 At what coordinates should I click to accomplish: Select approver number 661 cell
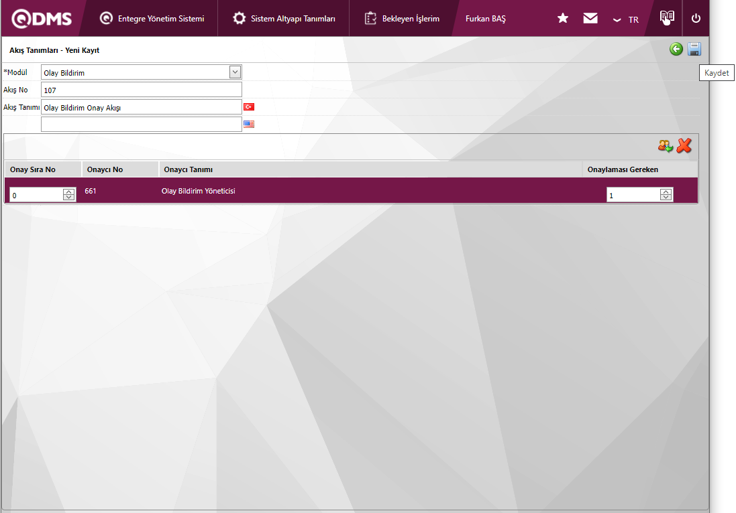coord(90,191)
